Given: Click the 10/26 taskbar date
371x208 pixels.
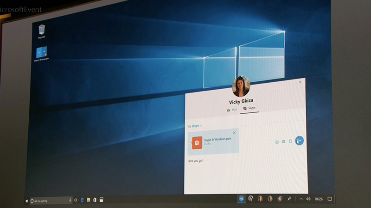Looking at the screenshot, I should 319,199.
